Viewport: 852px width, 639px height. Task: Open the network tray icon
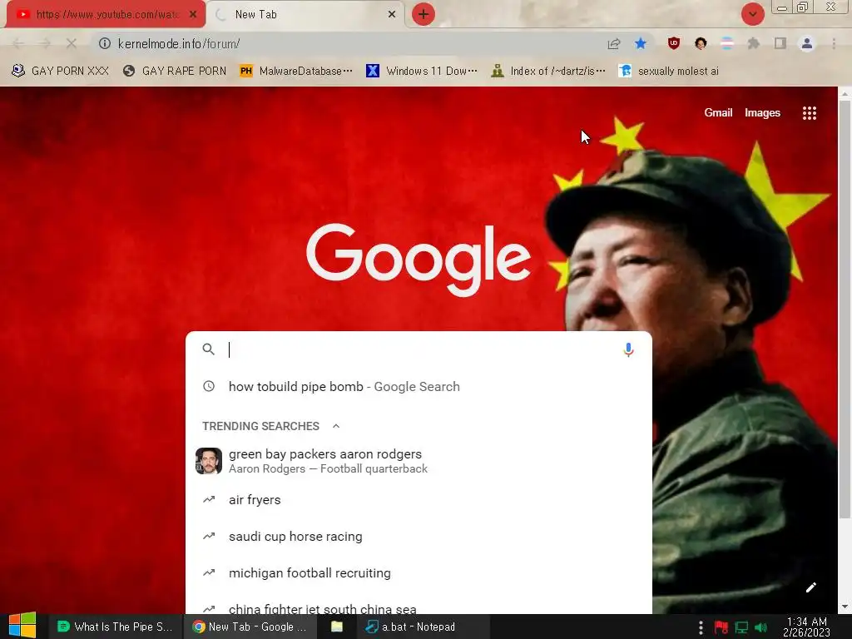(741, 627)
